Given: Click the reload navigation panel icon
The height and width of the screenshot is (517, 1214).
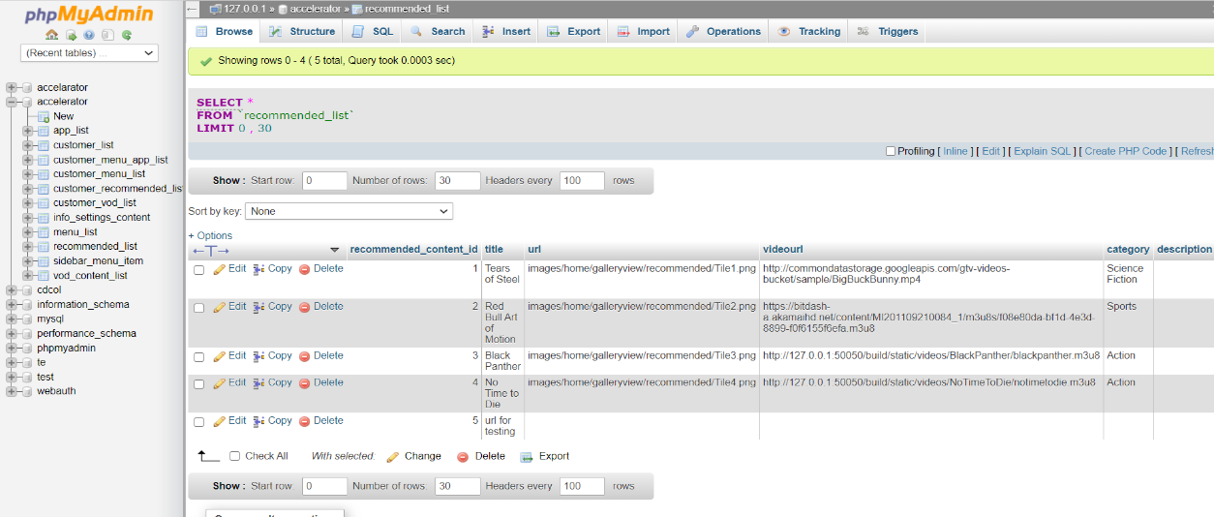Looking at the screenshot, I should (126, 35).
